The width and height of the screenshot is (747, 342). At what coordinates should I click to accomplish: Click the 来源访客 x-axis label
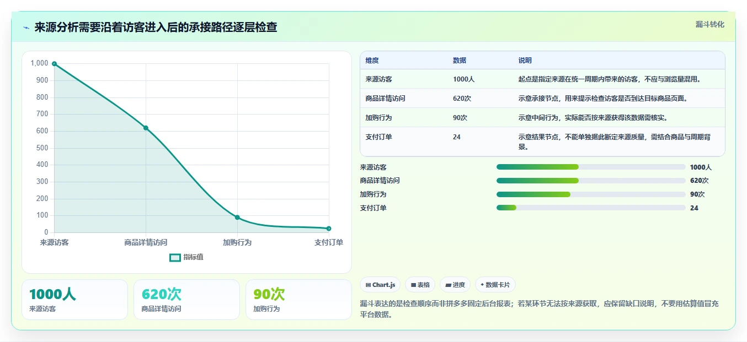click(54, 242)
